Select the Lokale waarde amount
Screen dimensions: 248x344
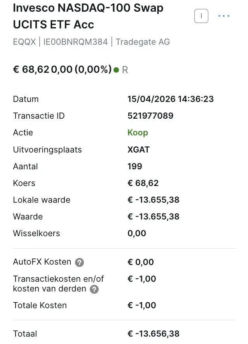pos(154,200)
